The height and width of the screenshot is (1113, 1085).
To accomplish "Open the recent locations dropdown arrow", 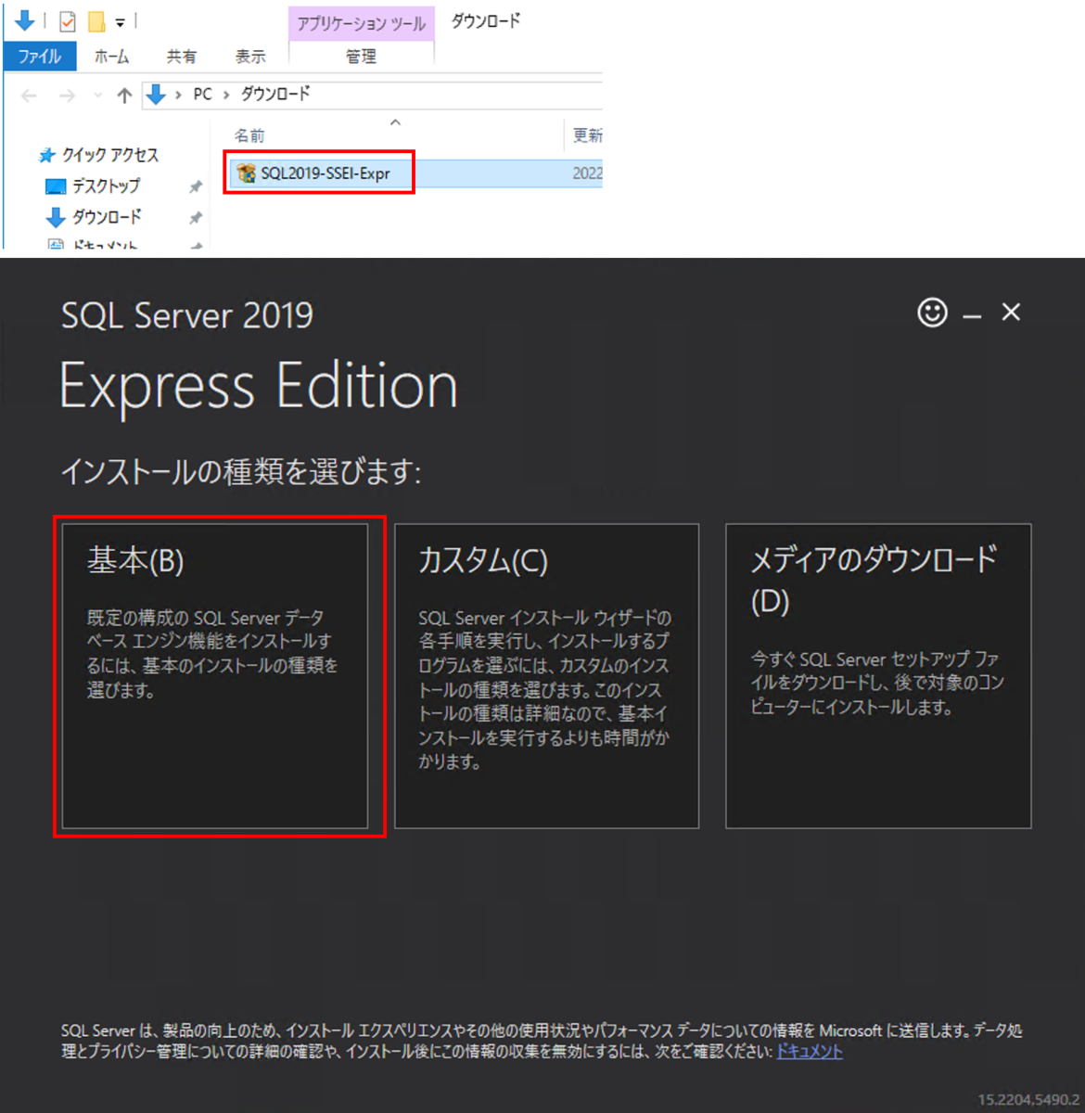I will pyautogui.click(x=97, y=96).
